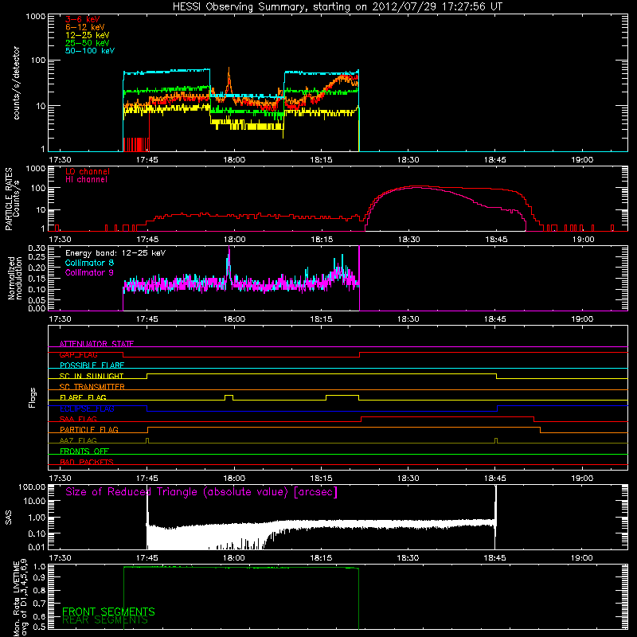Click the SAA FLAG label
Image resolution: width=637 pixels, height=637 pixels.
(78, 419)
